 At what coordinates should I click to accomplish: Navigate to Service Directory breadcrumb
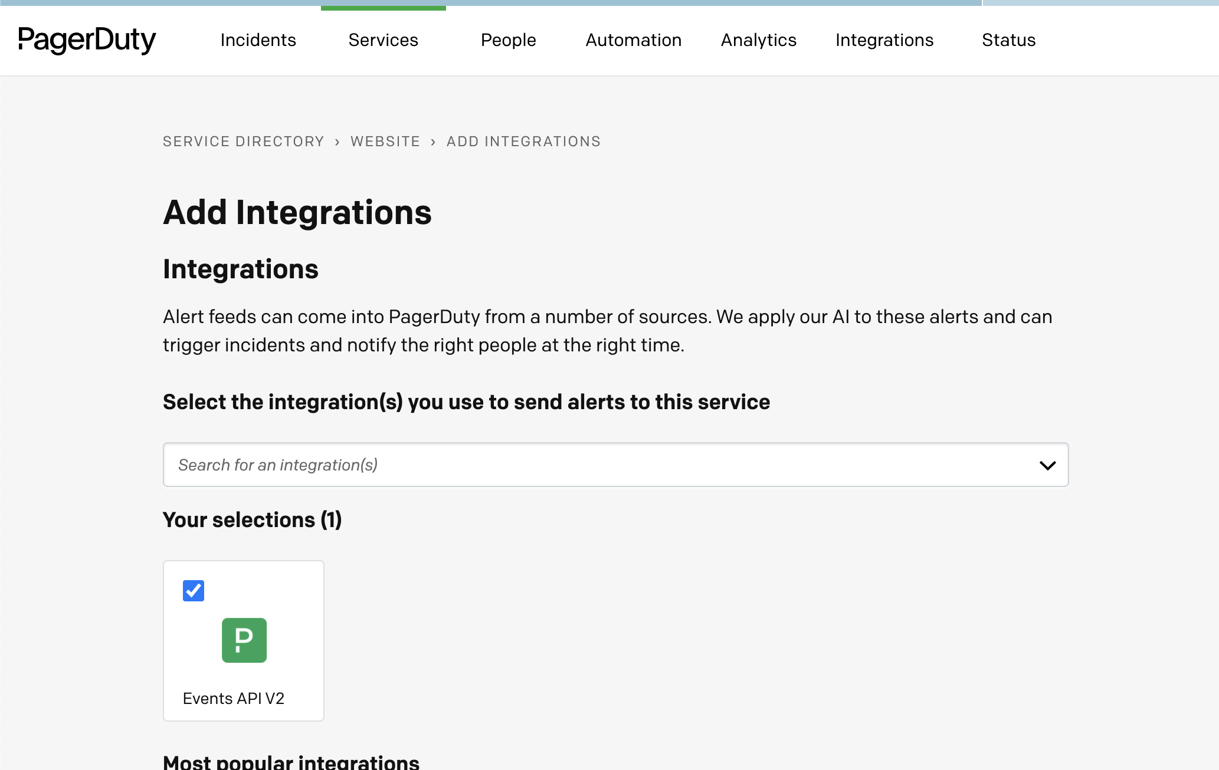click(244, 141)
